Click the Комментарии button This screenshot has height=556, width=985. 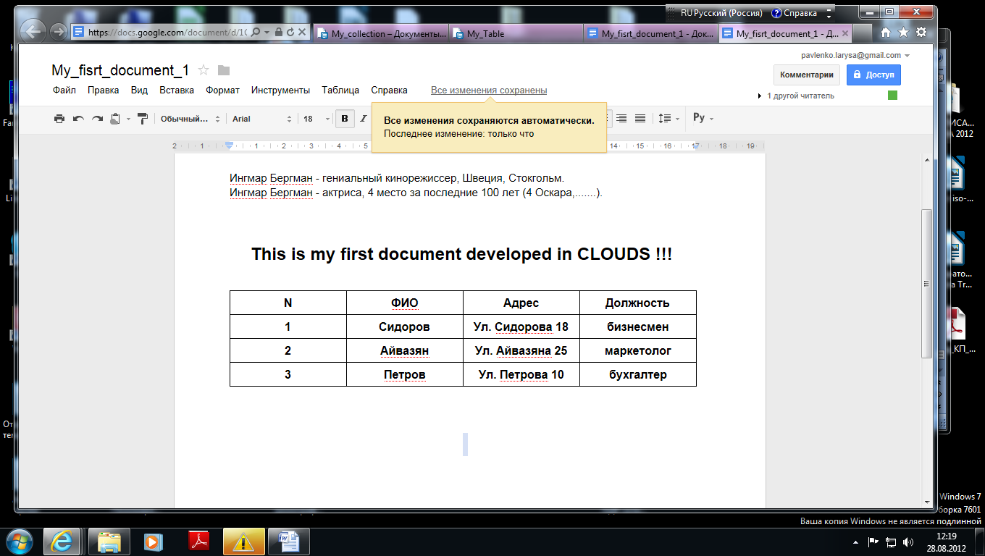click(808, 75)
